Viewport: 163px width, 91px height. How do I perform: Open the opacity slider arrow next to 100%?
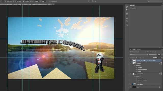click(162, 55)
